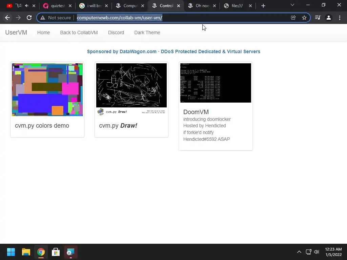347x260 pixels.
Task: Click 'introducing doomlocker' text
Action: [x=207, y=119]
